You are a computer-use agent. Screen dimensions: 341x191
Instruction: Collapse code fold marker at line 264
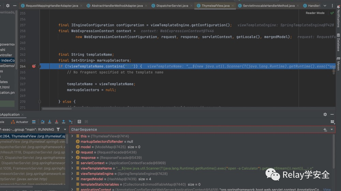pyautogui.click(x=40, y=66)
